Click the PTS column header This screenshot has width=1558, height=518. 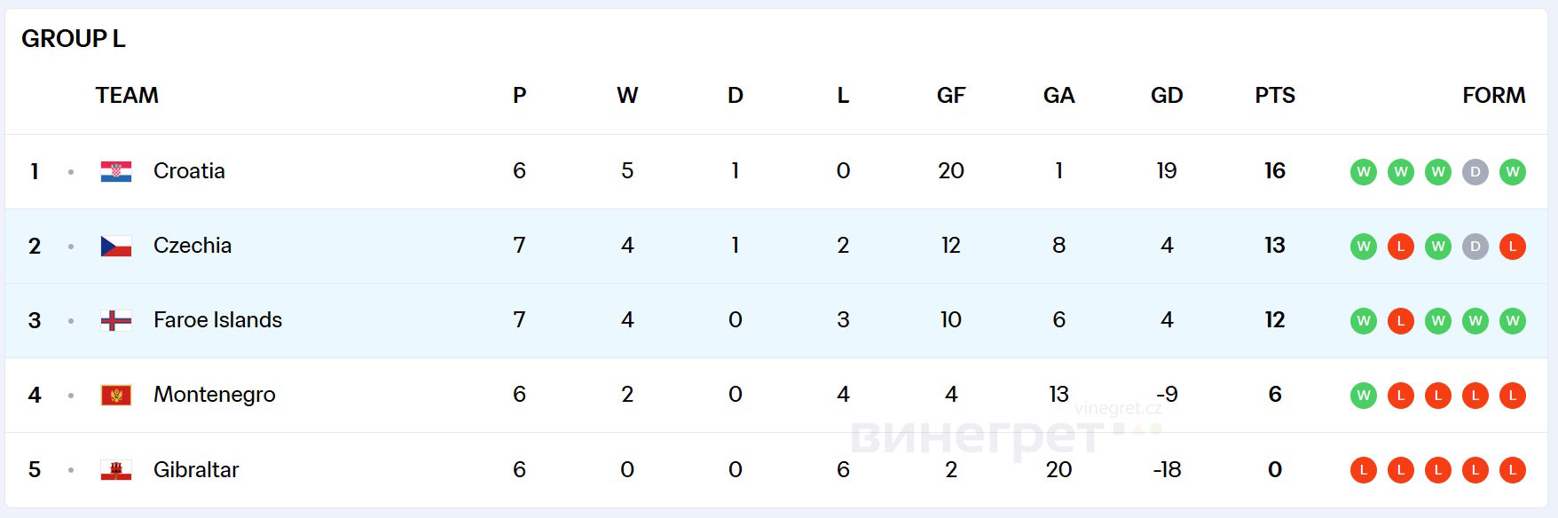[1275, 96]
